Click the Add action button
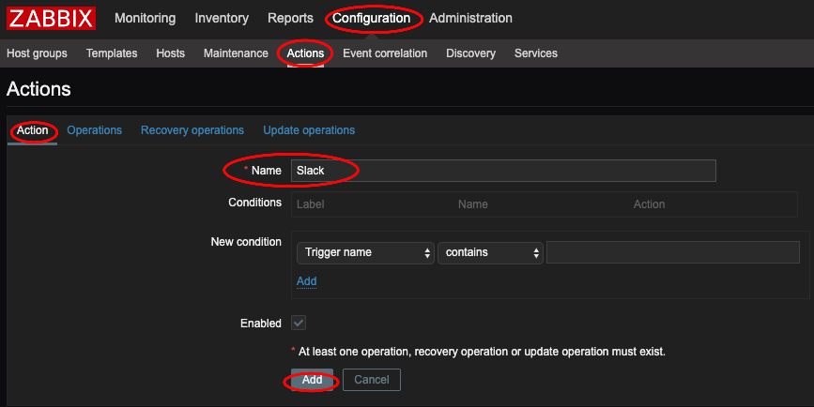The image size is (814, 407). [x=312, y=380]
